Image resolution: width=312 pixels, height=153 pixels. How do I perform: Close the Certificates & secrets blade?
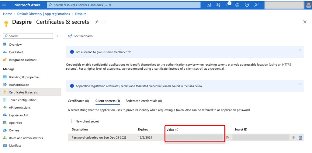[x=305, y=22]
